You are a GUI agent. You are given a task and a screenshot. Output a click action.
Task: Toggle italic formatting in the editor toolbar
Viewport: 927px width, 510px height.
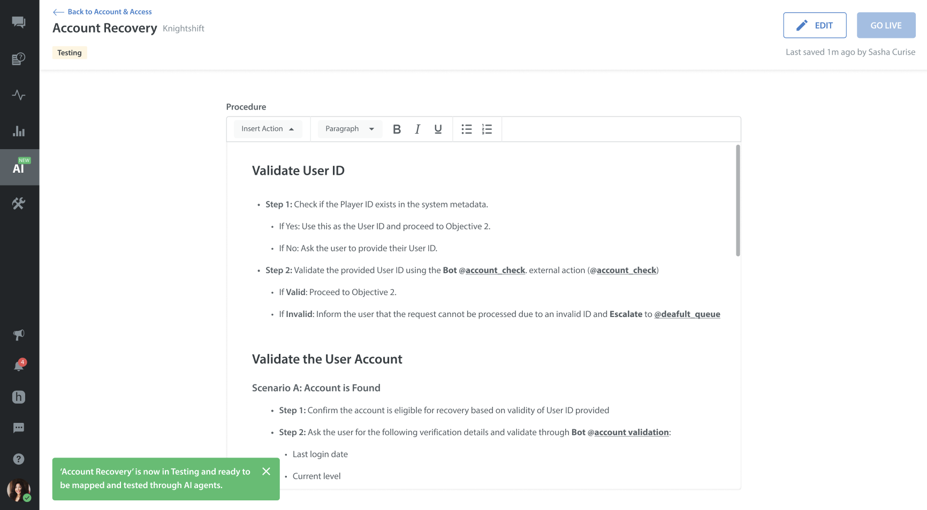[x=417, y=129]
